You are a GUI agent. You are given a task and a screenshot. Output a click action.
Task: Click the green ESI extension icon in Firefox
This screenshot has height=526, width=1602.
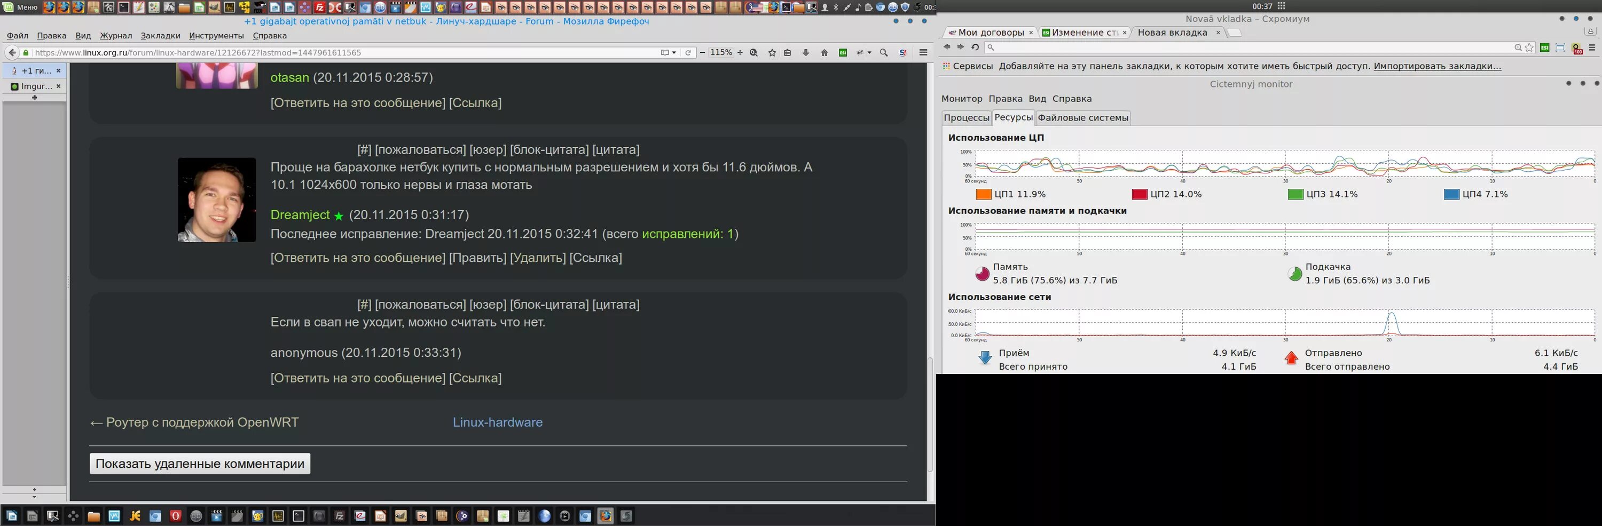point(843,53)
